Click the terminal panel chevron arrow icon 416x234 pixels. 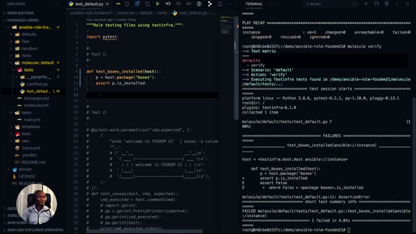pyautogui.click(x=397, y=4)
